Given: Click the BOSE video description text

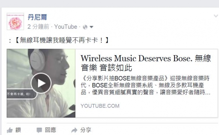Looking at the screenshot, I should click(145, 85).
